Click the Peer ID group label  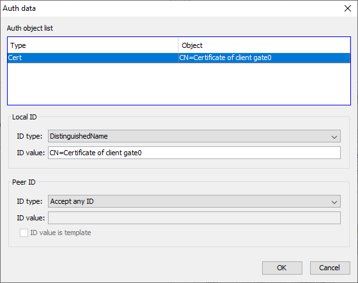pyautogui.click(x=24, y=182)
